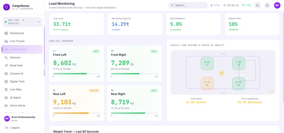The image size is (284, 133).
Task: Click the 8.7t RR heatmap cell
Action: 239,84
